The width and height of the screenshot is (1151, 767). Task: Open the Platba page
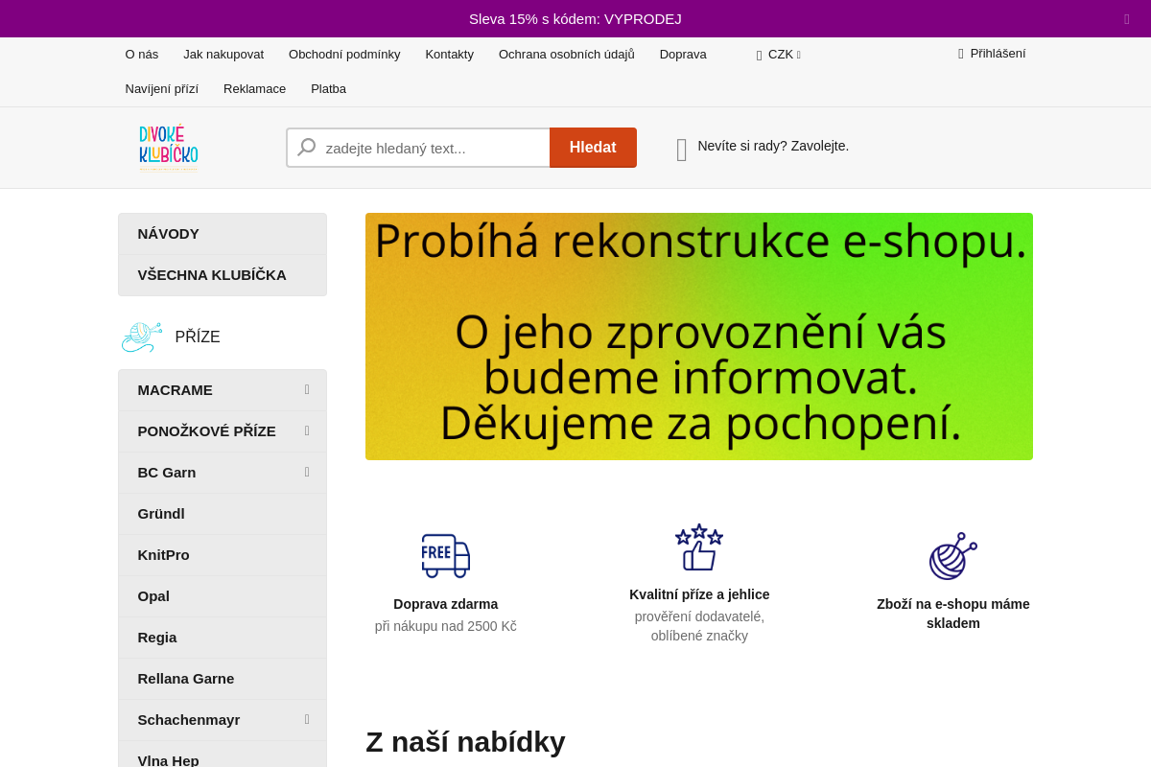tap(328, 89)
